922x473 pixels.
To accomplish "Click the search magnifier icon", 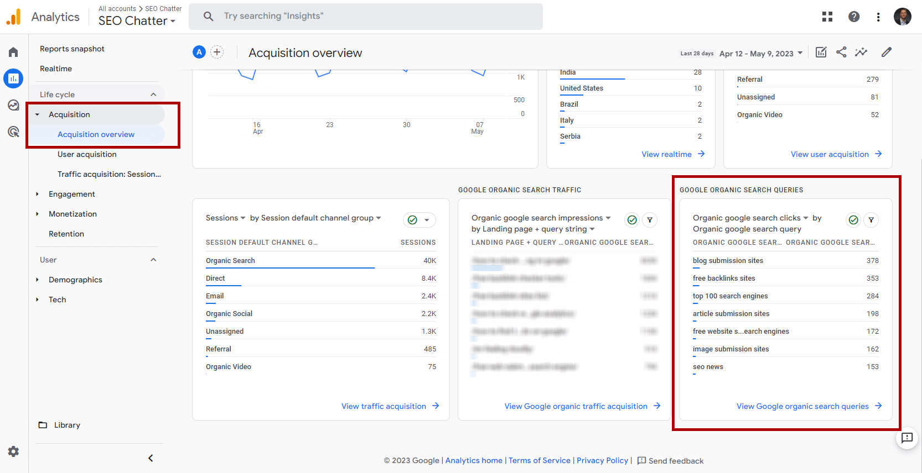I will [208, 17].
